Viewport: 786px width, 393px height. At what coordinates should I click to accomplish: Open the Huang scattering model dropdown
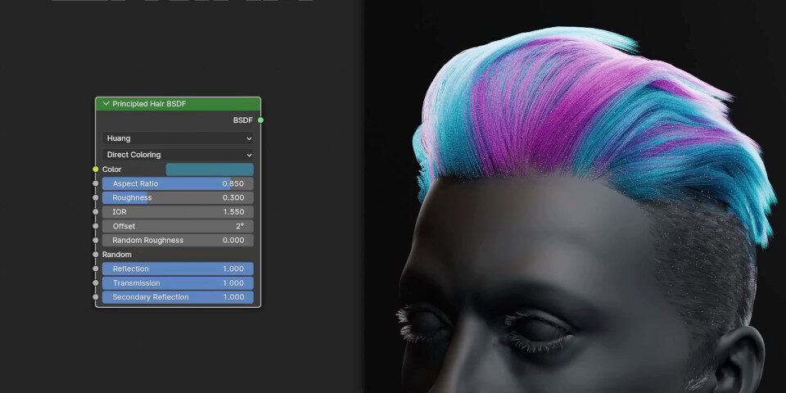click(x=178, y=139)
